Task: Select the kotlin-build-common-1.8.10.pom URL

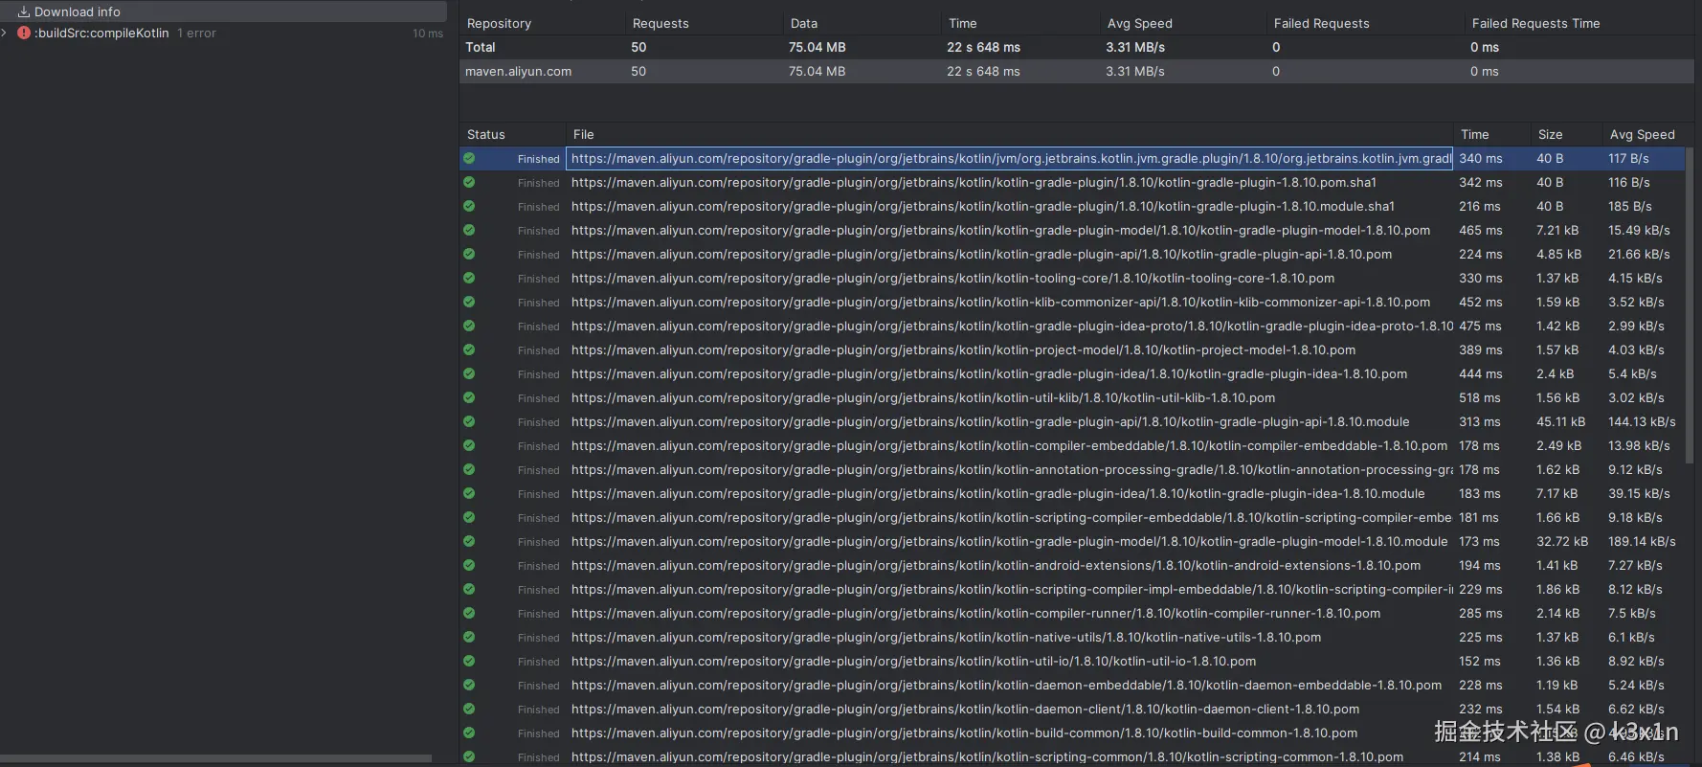Action: click(964, 733)
